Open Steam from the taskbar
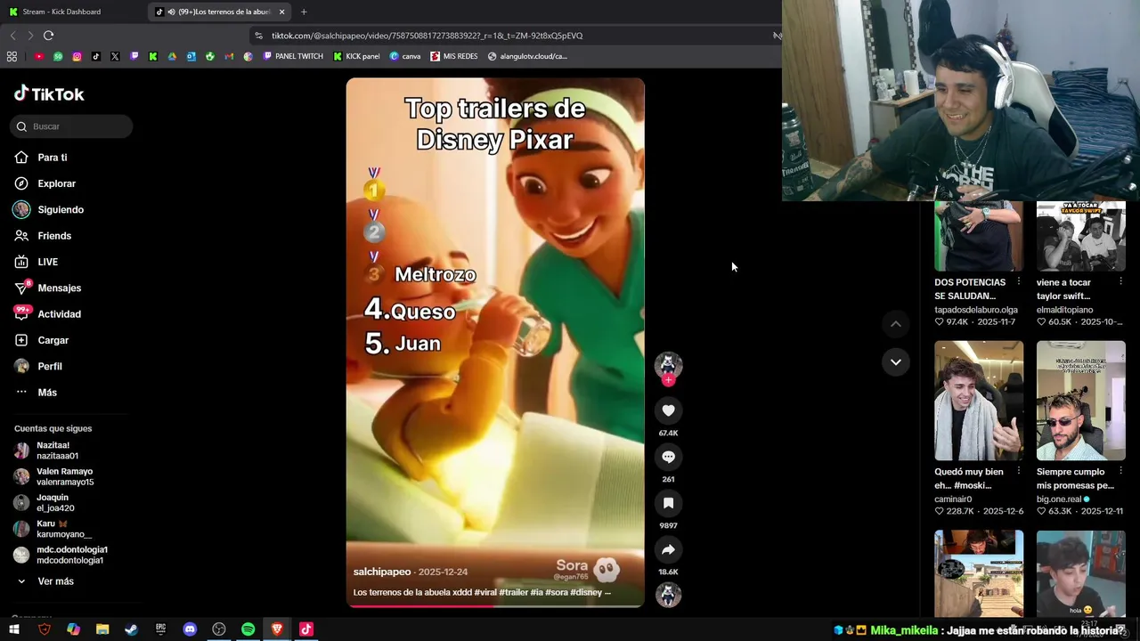This screenshot has height=641, width=1140. (131, 629)
